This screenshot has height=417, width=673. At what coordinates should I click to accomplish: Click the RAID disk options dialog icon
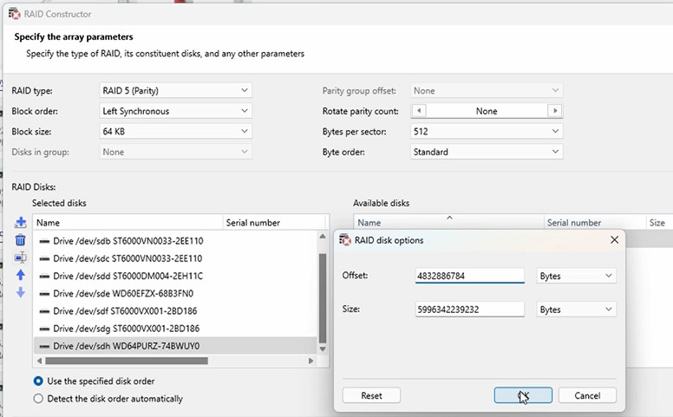pyautogui.click(x=344, y=240)
